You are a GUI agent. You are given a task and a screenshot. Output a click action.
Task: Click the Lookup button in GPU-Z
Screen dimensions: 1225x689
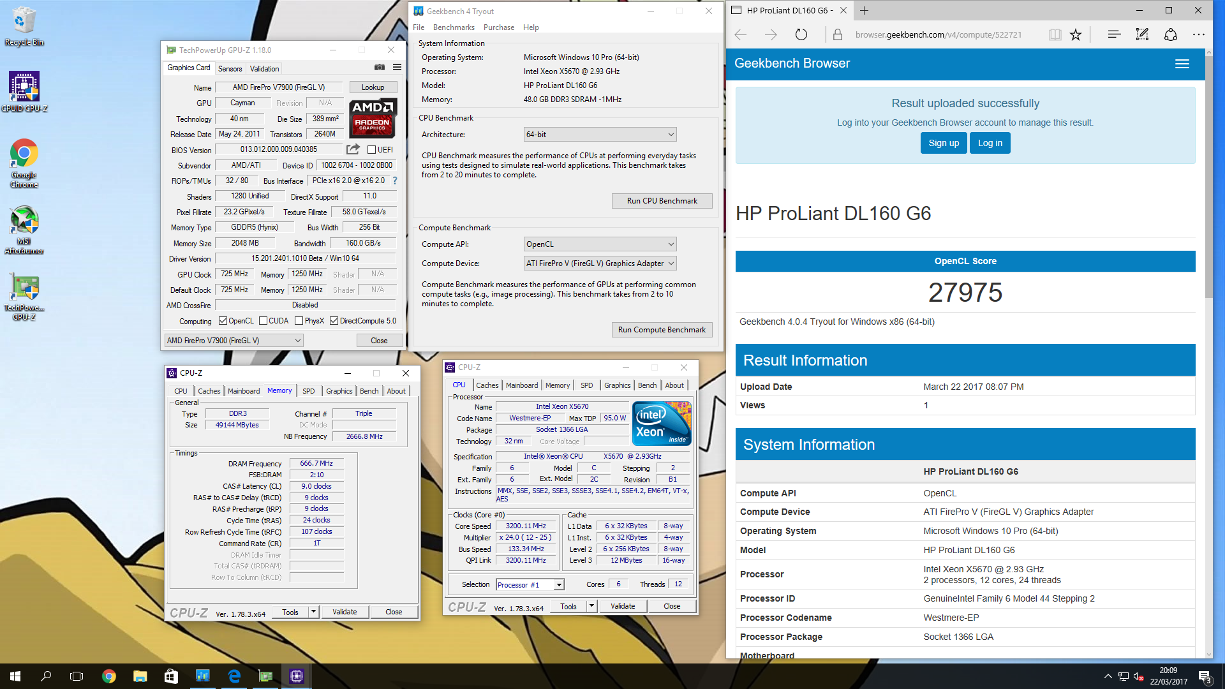[x=373, y=87]
